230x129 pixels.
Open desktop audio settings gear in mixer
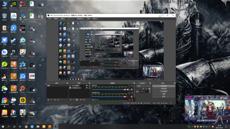(x=132, y=90)
